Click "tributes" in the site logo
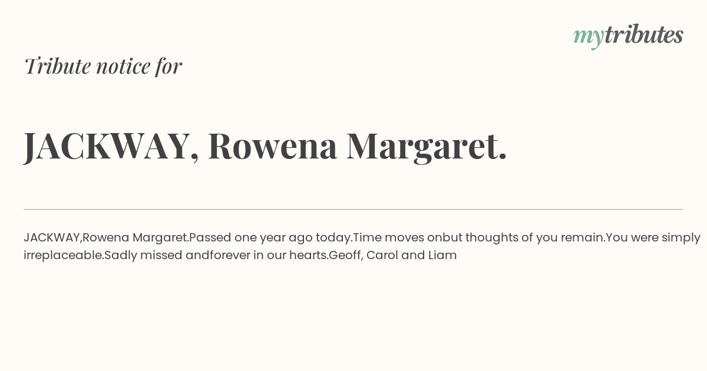 click(x=643, y=35)
